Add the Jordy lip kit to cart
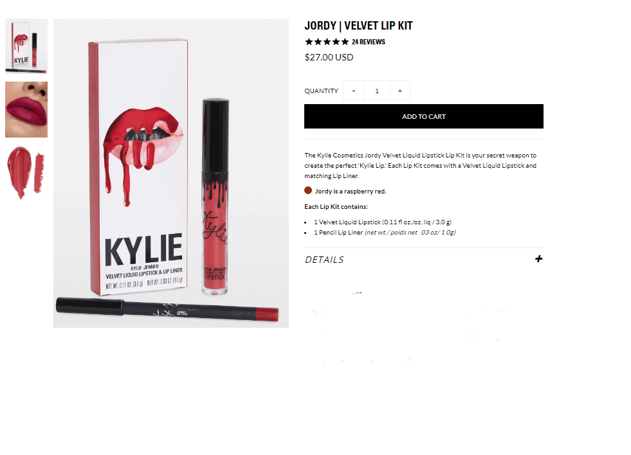The image size is (631, 455). pos(423,116)
